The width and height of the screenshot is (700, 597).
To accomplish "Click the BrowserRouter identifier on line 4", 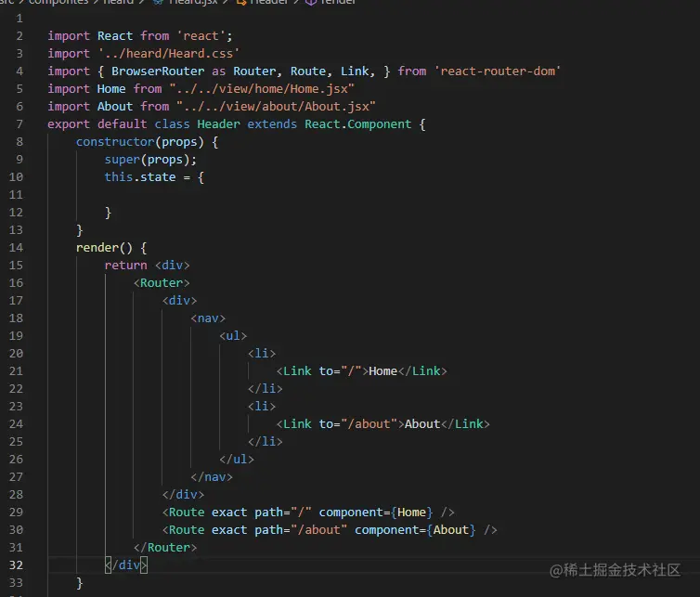I will coord(158,71).
